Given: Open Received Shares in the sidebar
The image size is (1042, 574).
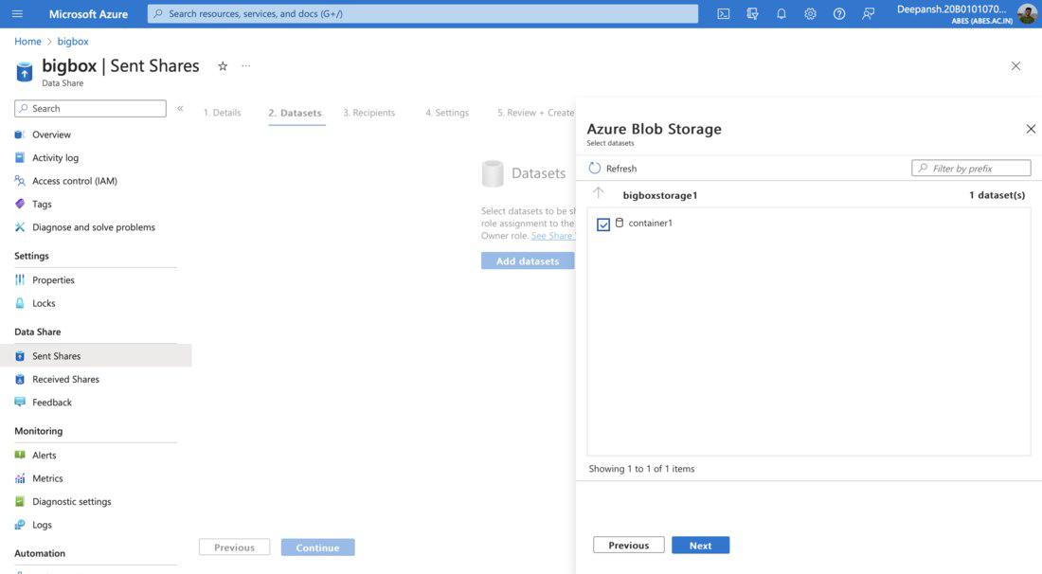Looking at the screenshot, I should coord(65,379).
